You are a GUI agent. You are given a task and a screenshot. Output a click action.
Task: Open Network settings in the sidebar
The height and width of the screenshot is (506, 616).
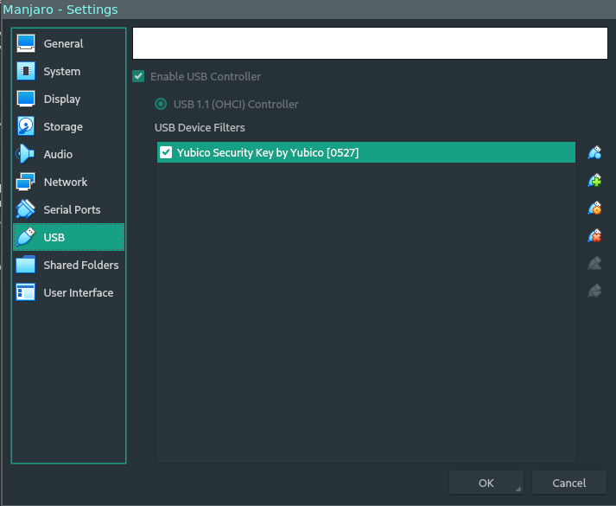65,182
